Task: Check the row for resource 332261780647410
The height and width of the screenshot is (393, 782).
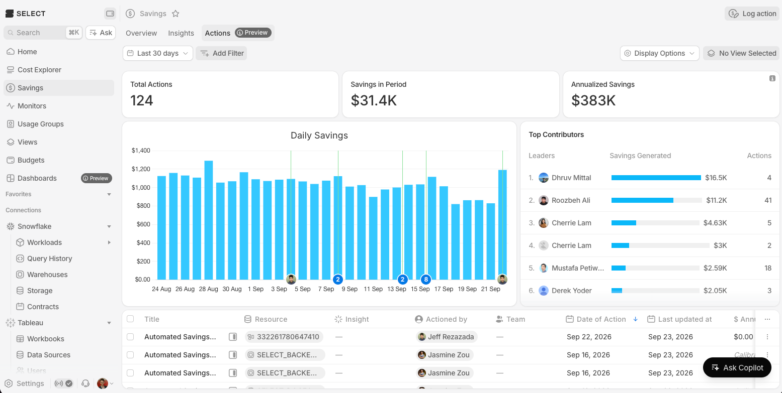Action: [131, 337]
